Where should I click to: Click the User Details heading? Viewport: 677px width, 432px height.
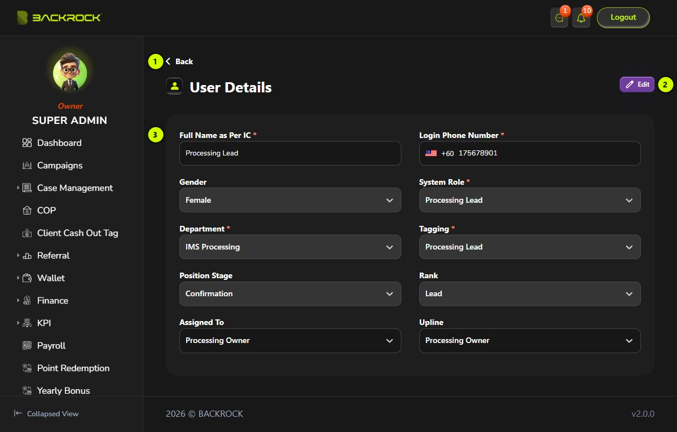(x=231, y=87)
